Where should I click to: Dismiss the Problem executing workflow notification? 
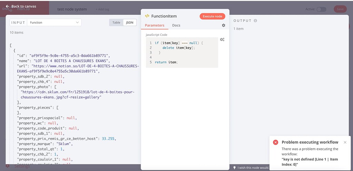345,142
